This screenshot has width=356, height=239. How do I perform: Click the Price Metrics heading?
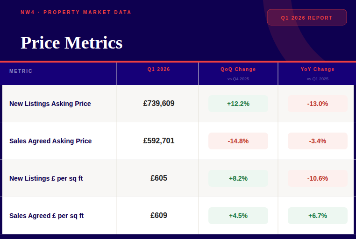(71, 42)
